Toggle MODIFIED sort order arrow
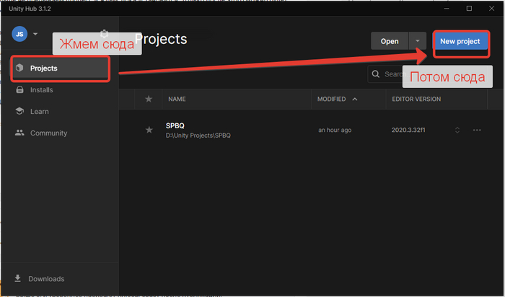The height and width of the screenshot is (297, 505). (355, 99)
